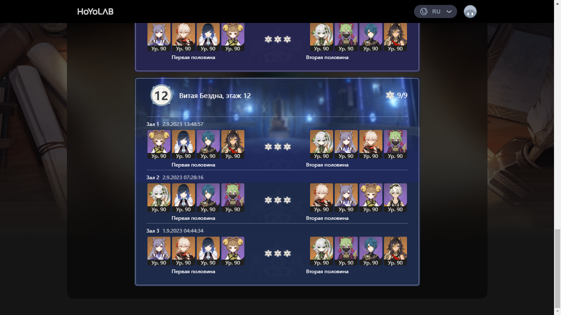Open the user avatar profile menu

(470, 11)
